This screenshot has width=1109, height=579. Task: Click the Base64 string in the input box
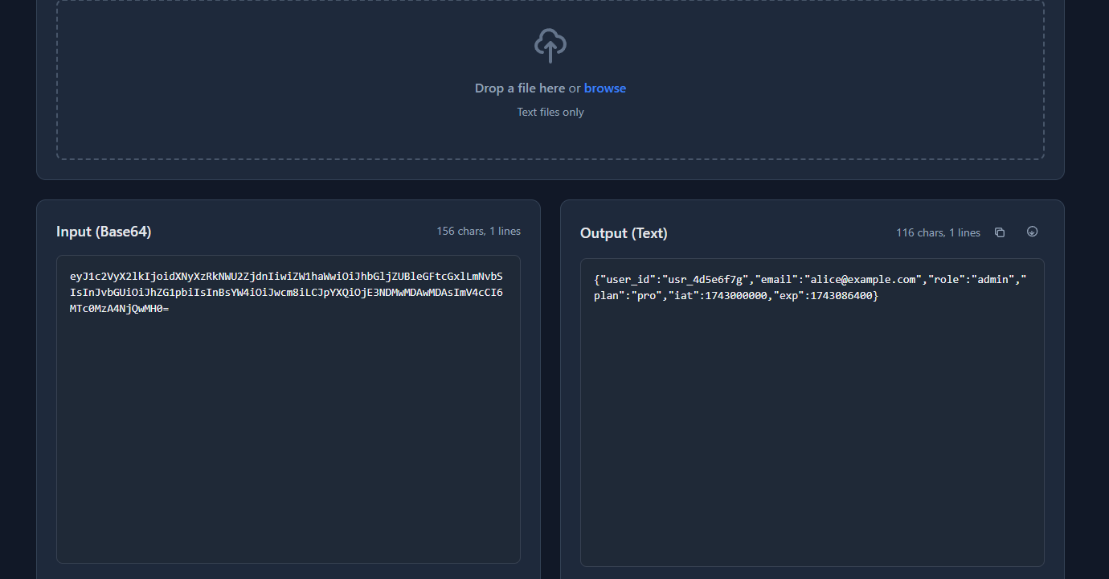[x=287, y=292]
